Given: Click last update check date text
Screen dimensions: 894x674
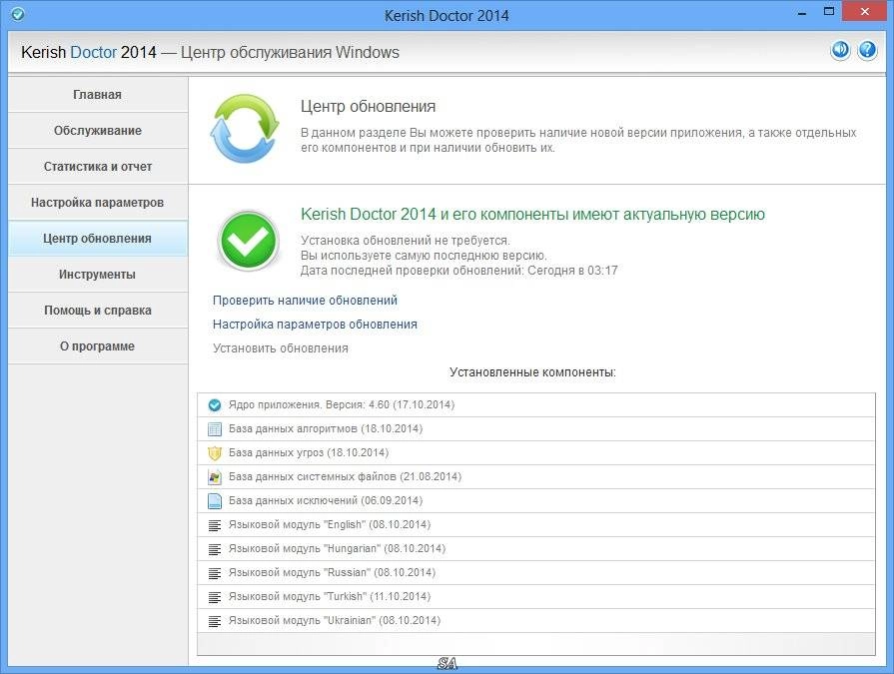Looking at the screenshot, I should (x=458, y=271).
